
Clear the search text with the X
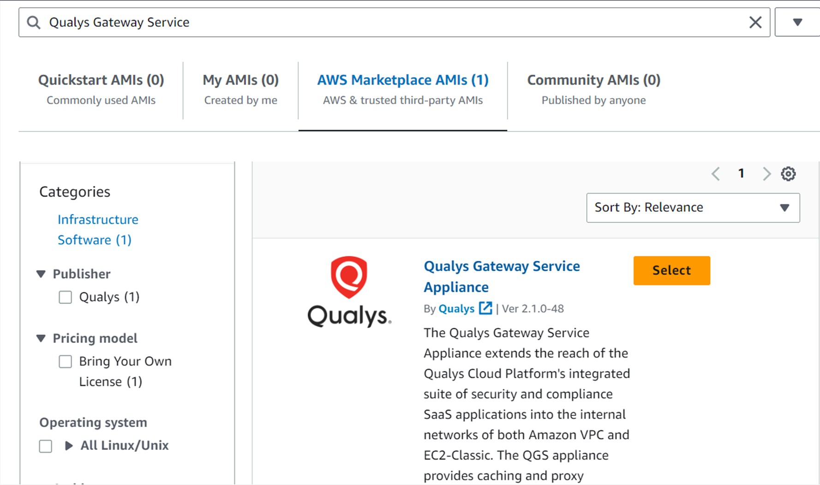(755, 22)
